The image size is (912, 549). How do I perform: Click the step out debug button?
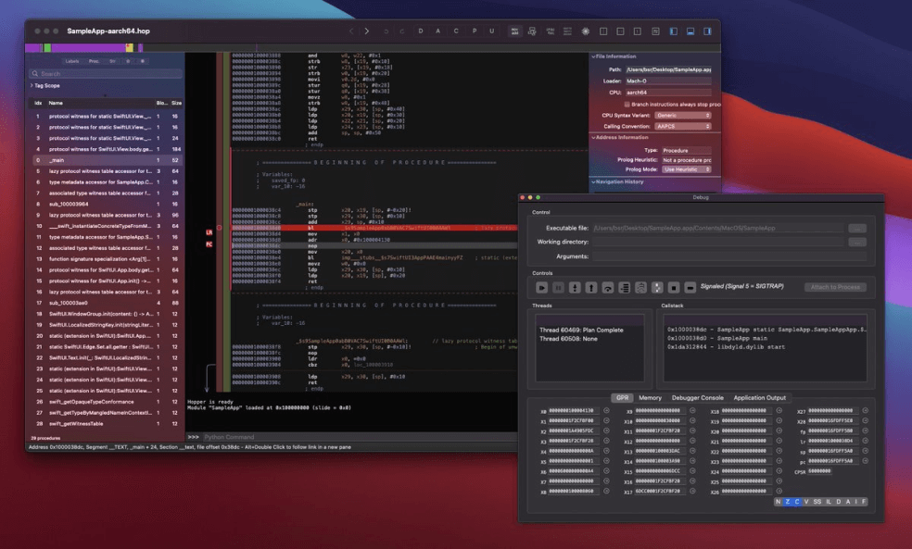591,288
